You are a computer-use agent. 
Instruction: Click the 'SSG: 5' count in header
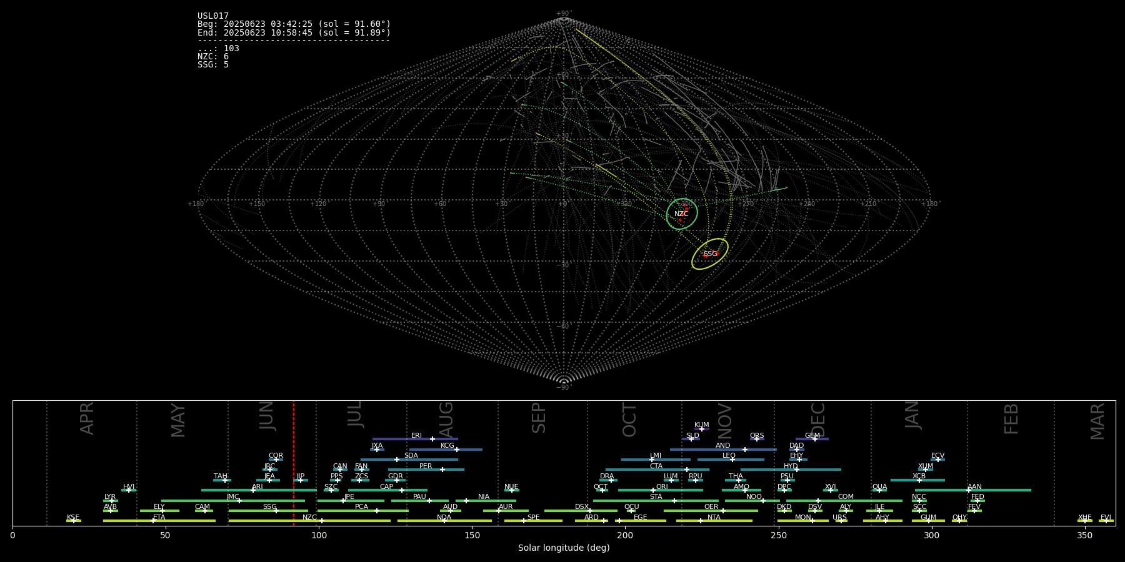[213, 64]
